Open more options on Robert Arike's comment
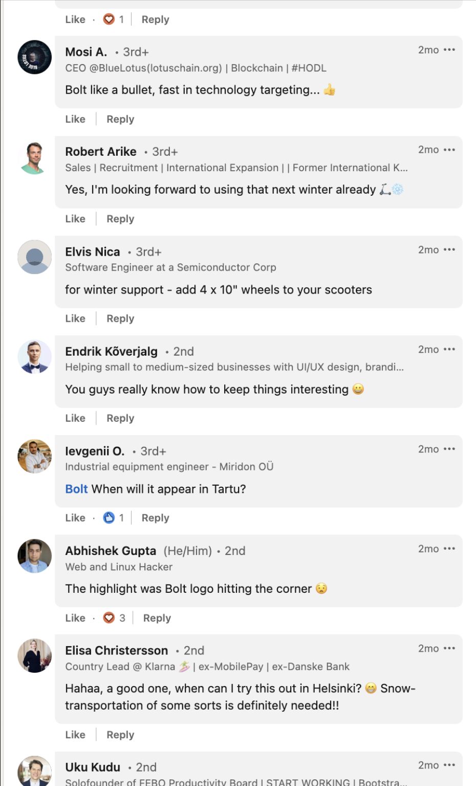Screen dimensions: 476x786 coord(449,150)
